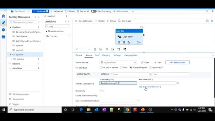Select Prefix file path type

coord(121,67)
